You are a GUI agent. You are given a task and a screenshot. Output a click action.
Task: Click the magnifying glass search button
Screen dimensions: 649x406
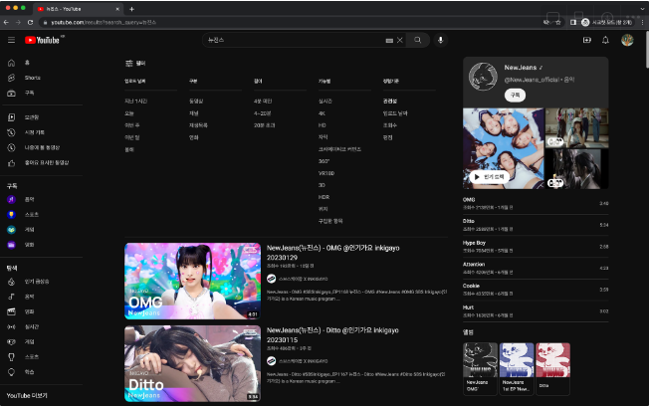click(x=418, y=40)
